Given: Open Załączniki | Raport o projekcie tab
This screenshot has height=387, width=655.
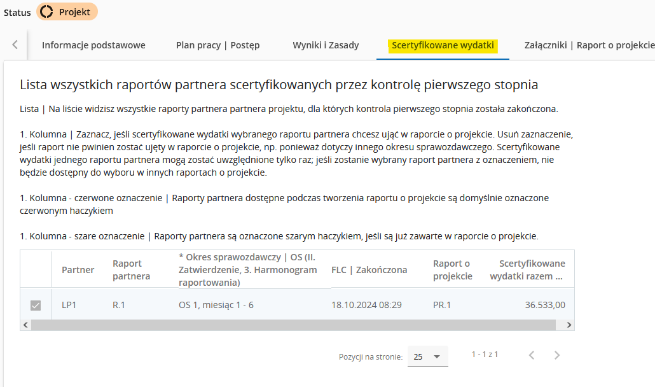Looking at the screenshot, I should (589, 45).
